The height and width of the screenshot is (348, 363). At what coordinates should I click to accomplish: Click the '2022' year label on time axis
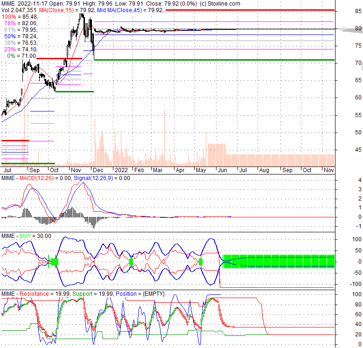coord(121,170)
